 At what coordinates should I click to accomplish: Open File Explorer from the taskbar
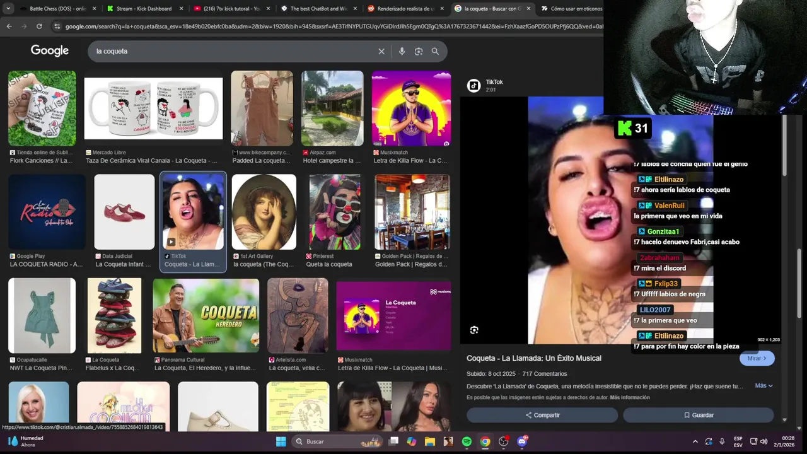[430, 441]
